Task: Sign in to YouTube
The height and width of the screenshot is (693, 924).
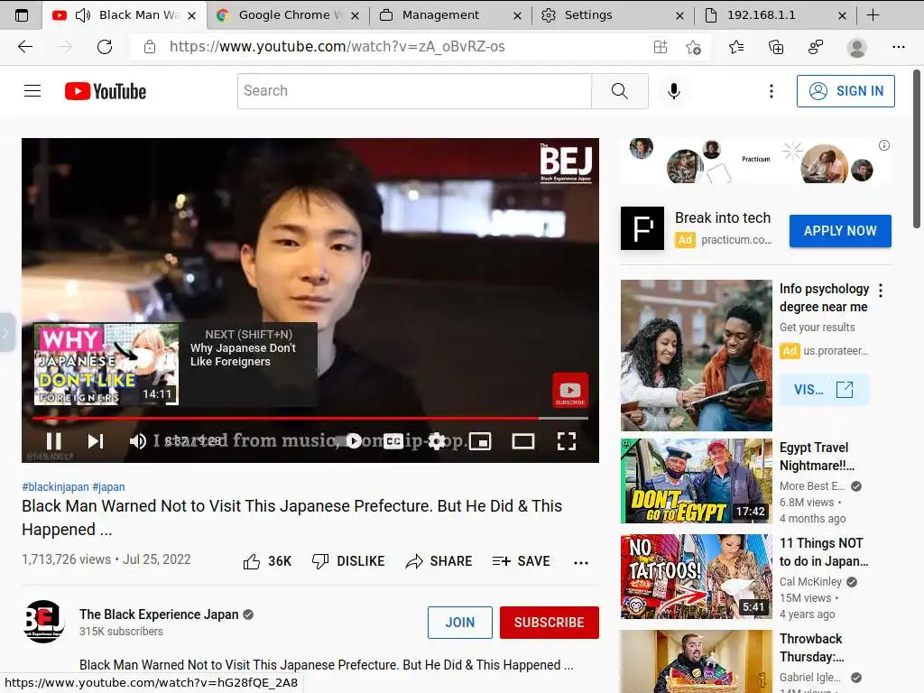Action: coord(845,91)
